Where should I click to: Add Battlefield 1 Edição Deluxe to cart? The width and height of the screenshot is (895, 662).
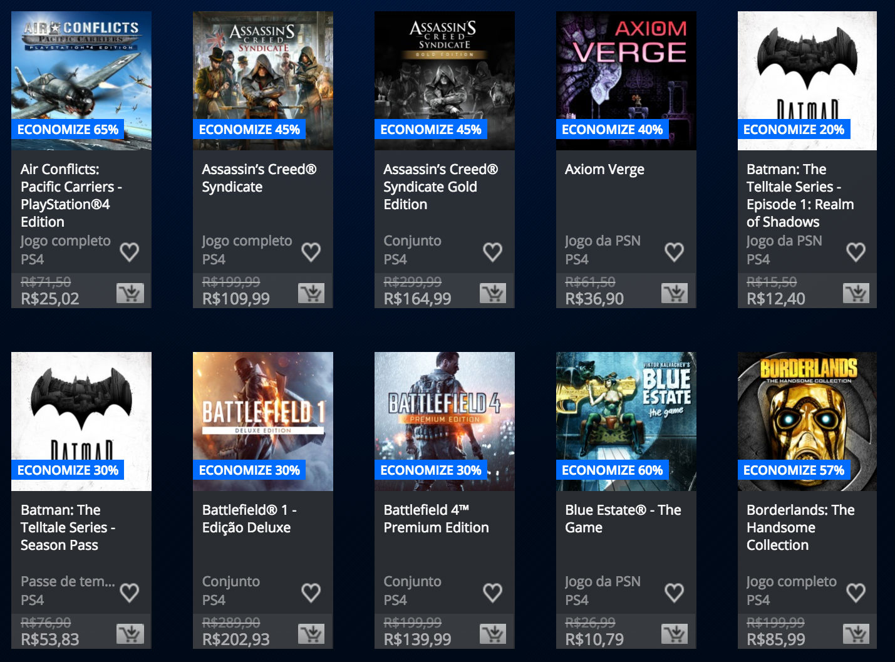pos(311,634)
